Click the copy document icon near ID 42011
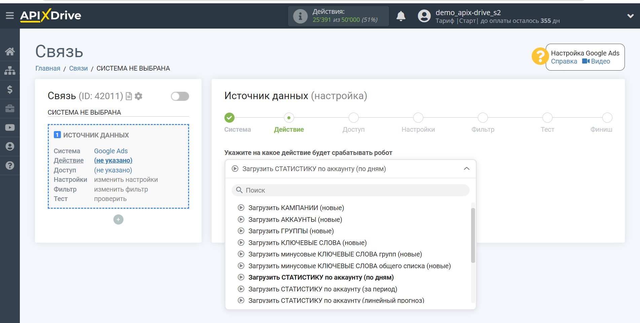The width and height of the screenshot is (640, 323). pyautogui.click(x=129, y=96)
